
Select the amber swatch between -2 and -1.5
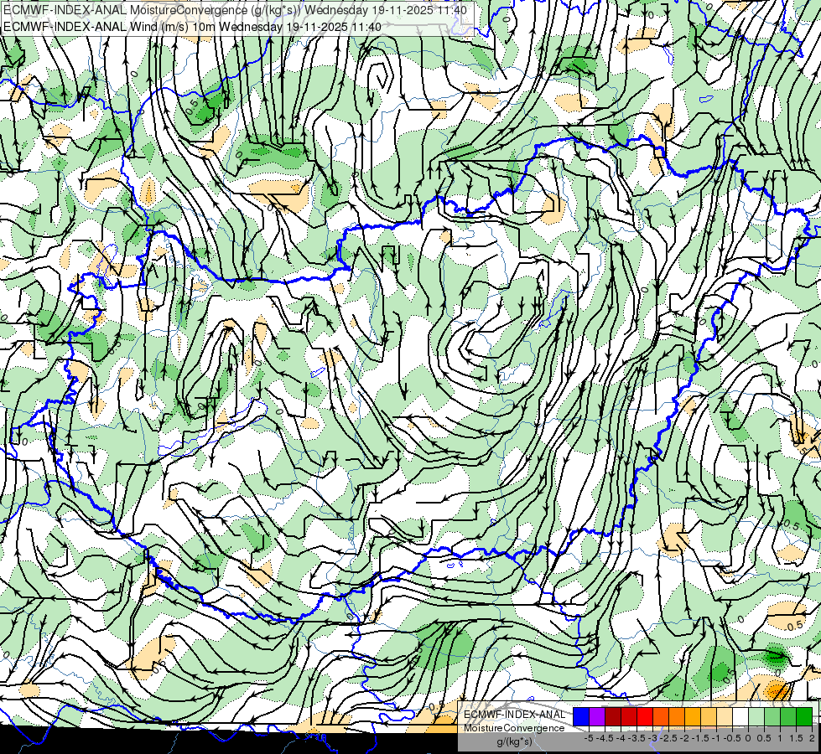(692, 716)
